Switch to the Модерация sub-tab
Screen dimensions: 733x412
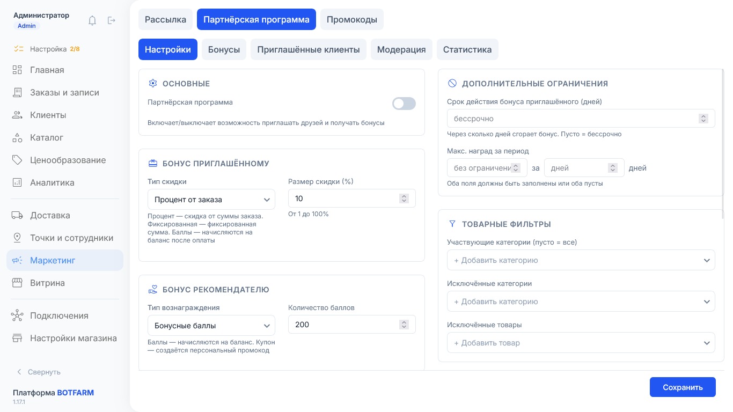[x=401, y=49]
